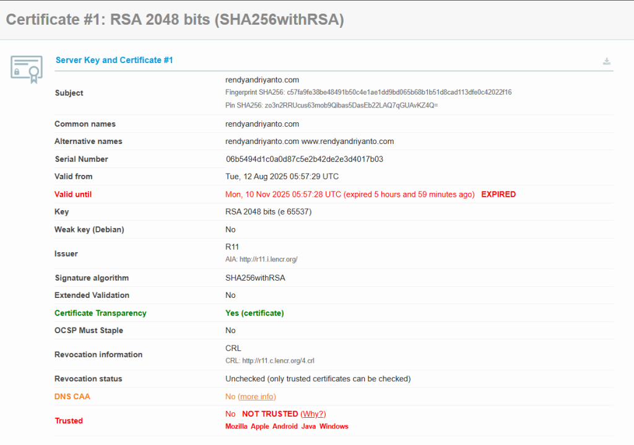Click the certificate badge icon

[x=27, y=68]
